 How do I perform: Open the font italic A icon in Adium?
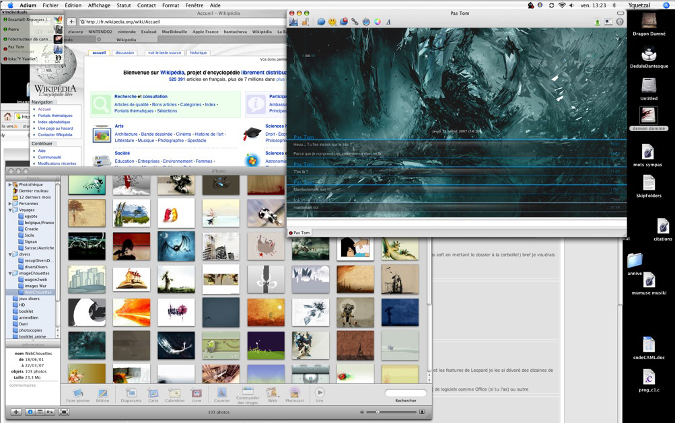pos(388,22)
